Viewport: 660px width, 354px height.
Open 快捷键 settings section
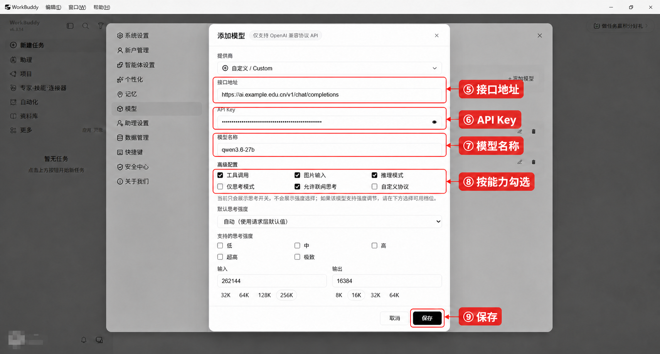click(x=157, y=152)
